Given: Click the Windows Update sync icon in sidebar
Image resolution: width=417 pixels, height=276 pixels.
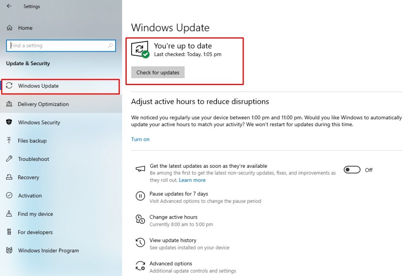Looking at the screenshot, I should [9, 85].
